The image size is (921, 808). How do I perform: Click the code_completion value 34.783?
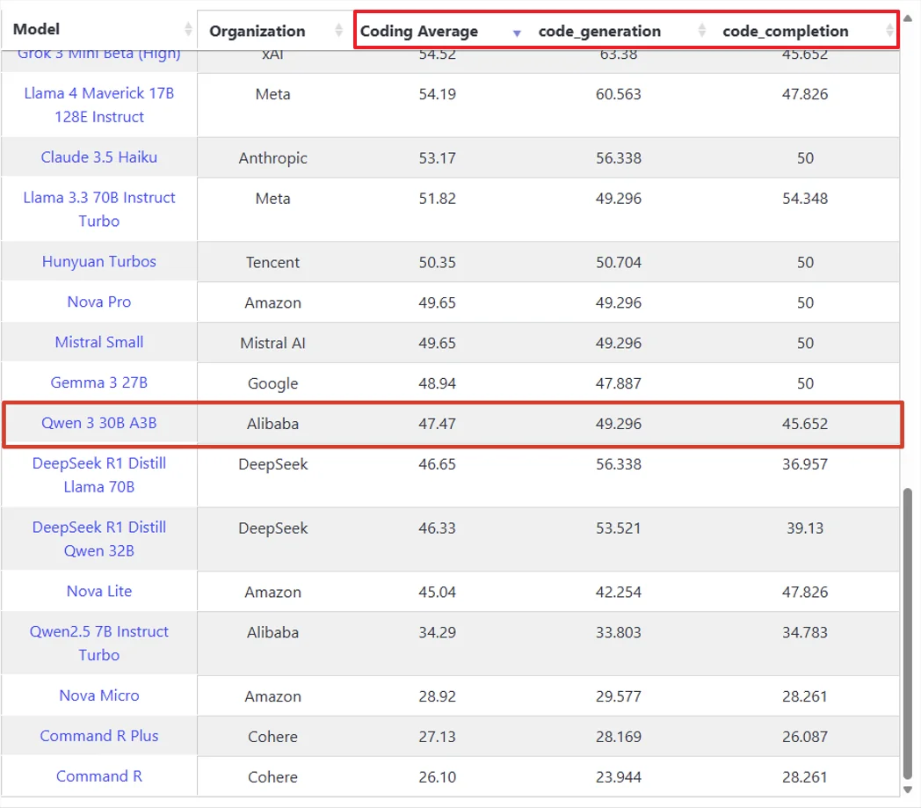(x=805, y=632)
